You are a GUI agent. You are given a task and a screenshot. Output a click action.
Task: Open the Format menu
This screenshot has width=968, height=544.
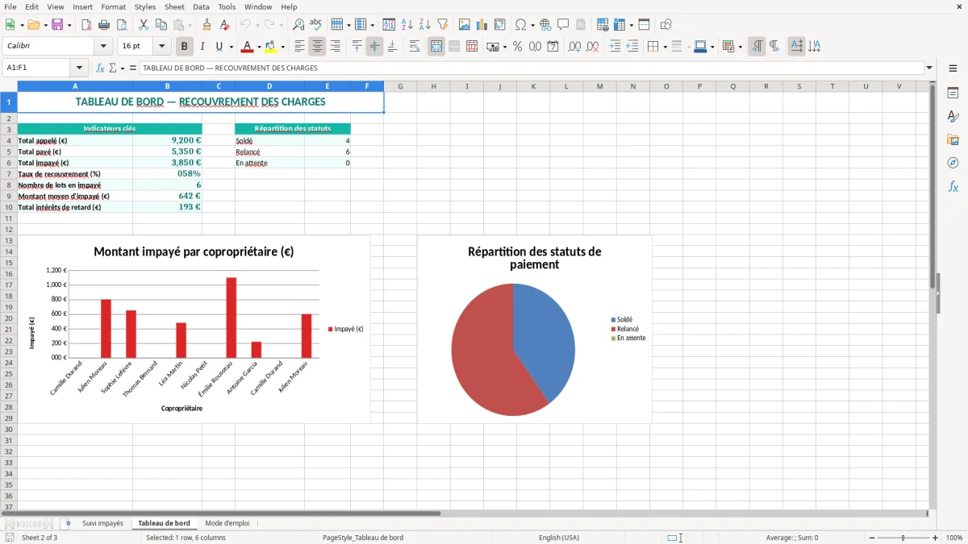[113, 6]
